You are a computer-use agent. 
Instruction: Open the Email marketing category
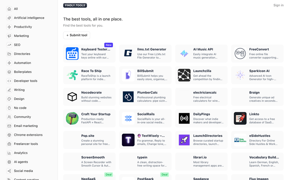tap(26, 126)
